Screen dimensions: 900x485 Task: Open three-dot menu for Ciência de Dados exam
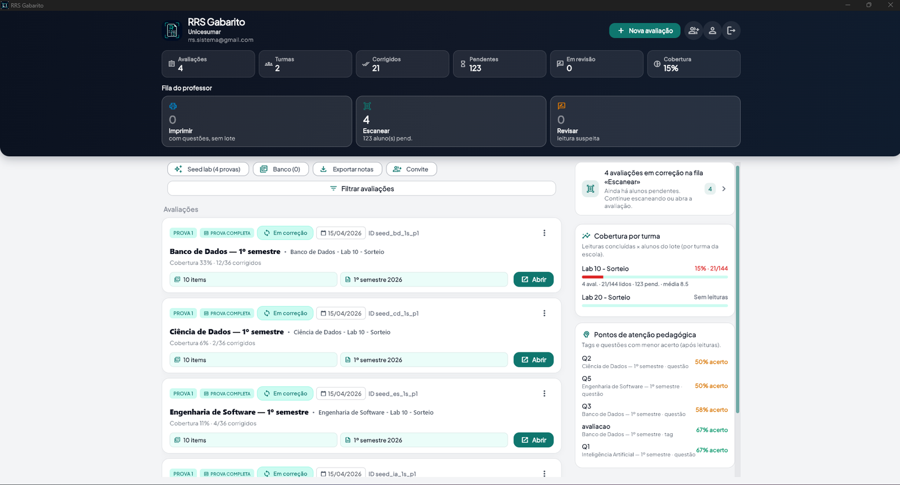coord(544,314)
